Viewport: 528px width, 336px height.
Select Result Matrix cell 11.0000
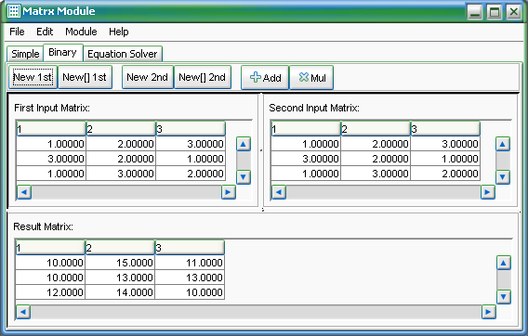pos(190,263)
